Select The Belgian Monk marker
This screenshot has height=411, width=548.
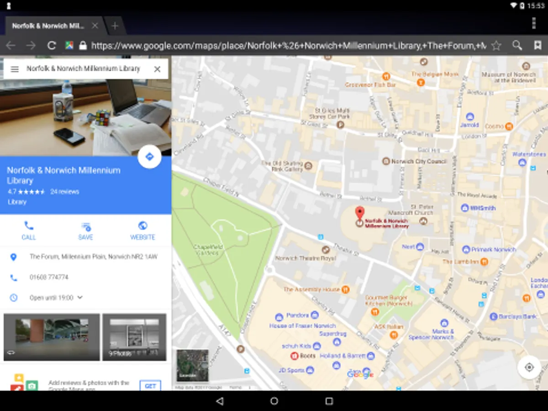point(421,82)
